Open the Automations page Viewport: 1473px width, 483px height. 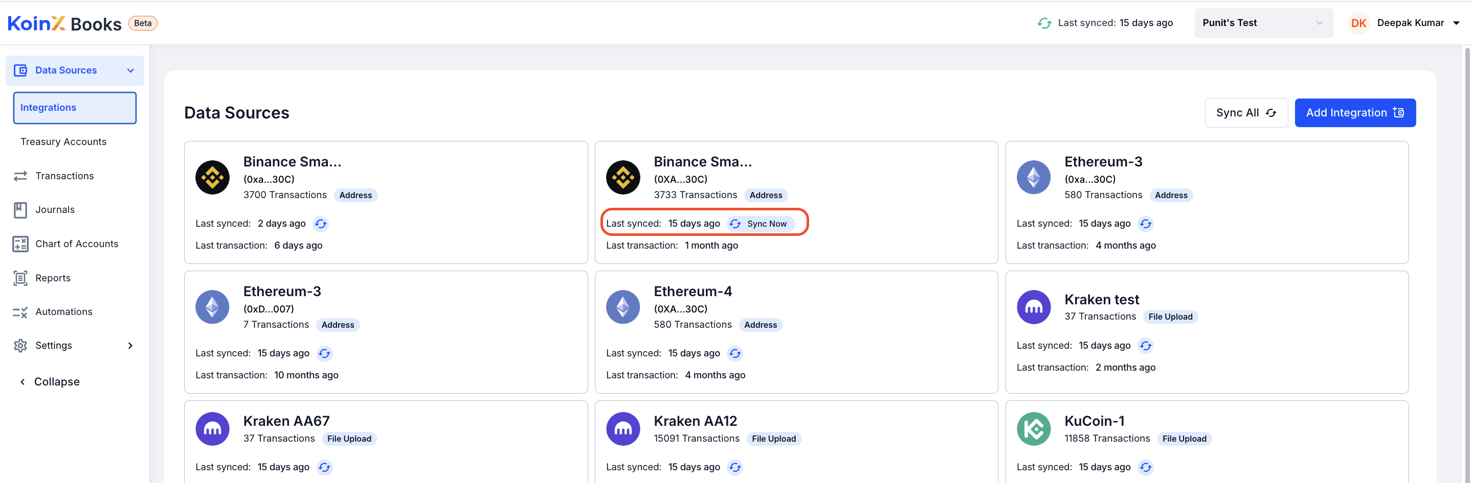(64, 312)
